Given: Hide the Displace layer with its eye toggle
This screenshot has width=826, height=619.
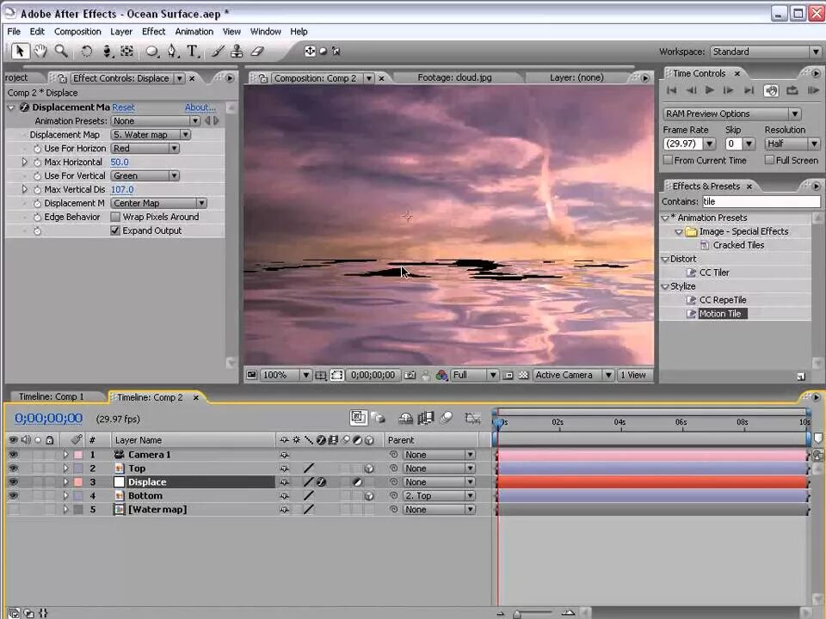Looking at the screenshot, I should [13, 482].
